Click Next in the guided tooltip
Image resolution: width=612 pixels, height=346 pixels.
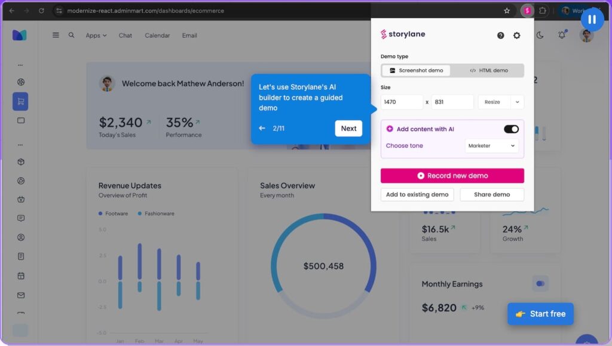[x=348, y=128]
